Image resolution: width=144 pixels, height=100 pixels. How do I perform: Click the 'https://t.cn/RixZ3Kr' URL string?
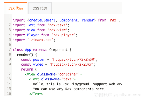[71, 65]
